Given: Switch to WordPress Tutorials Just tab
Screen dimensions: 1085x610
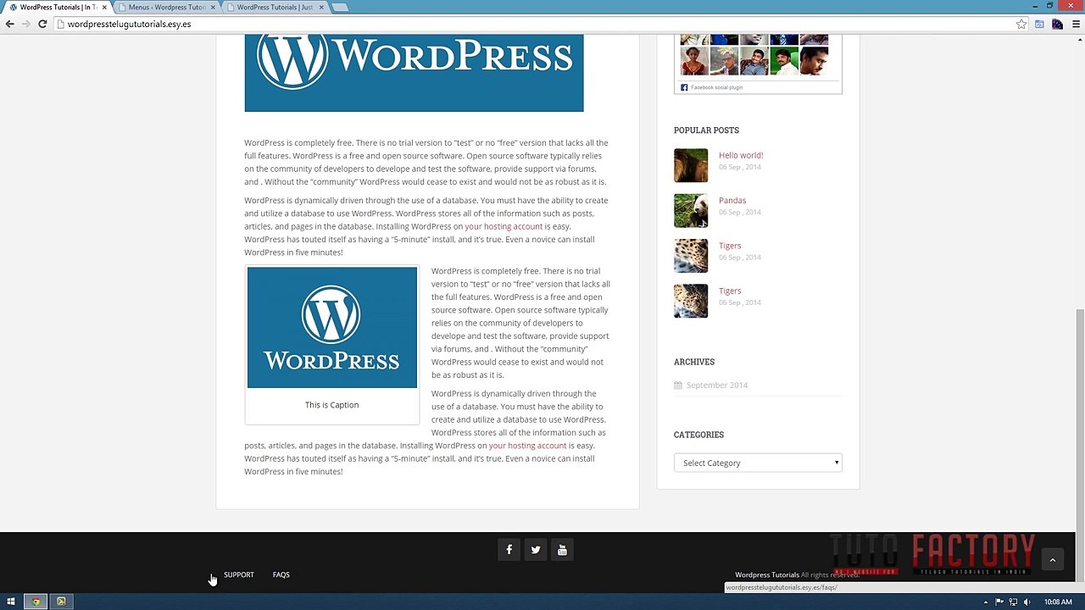Looking at the screenshot, I should tap(274, 7).
